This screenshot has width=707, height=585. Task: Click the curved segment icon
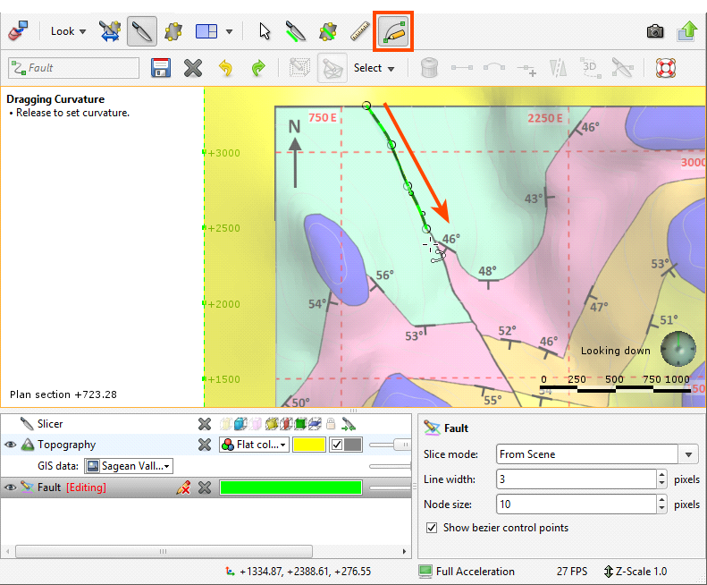(x=494, y=68)
